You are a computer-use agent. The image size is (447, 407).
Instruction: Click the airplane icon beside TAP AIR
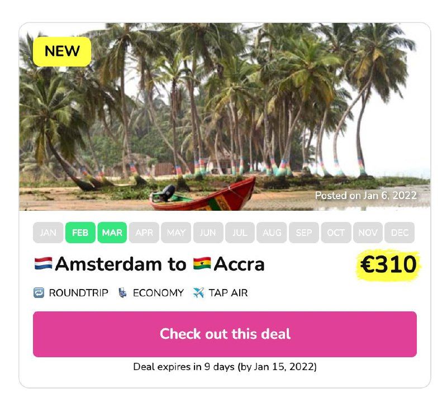[198, 293]
